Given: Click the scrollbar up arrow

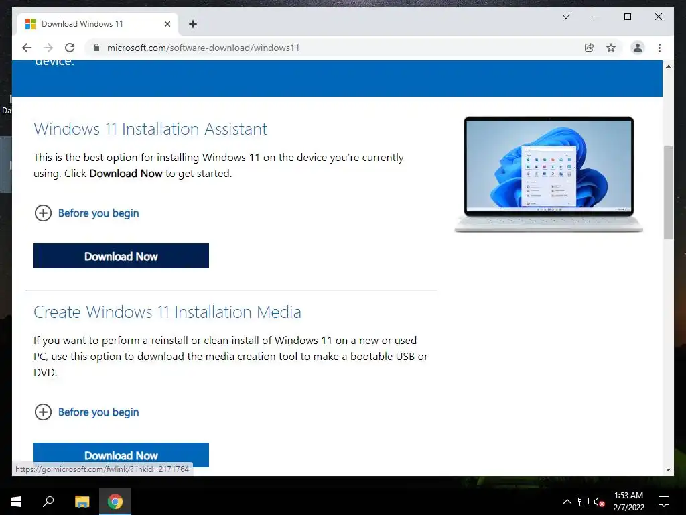Looking at the screenshot, I should click(668, 66).
